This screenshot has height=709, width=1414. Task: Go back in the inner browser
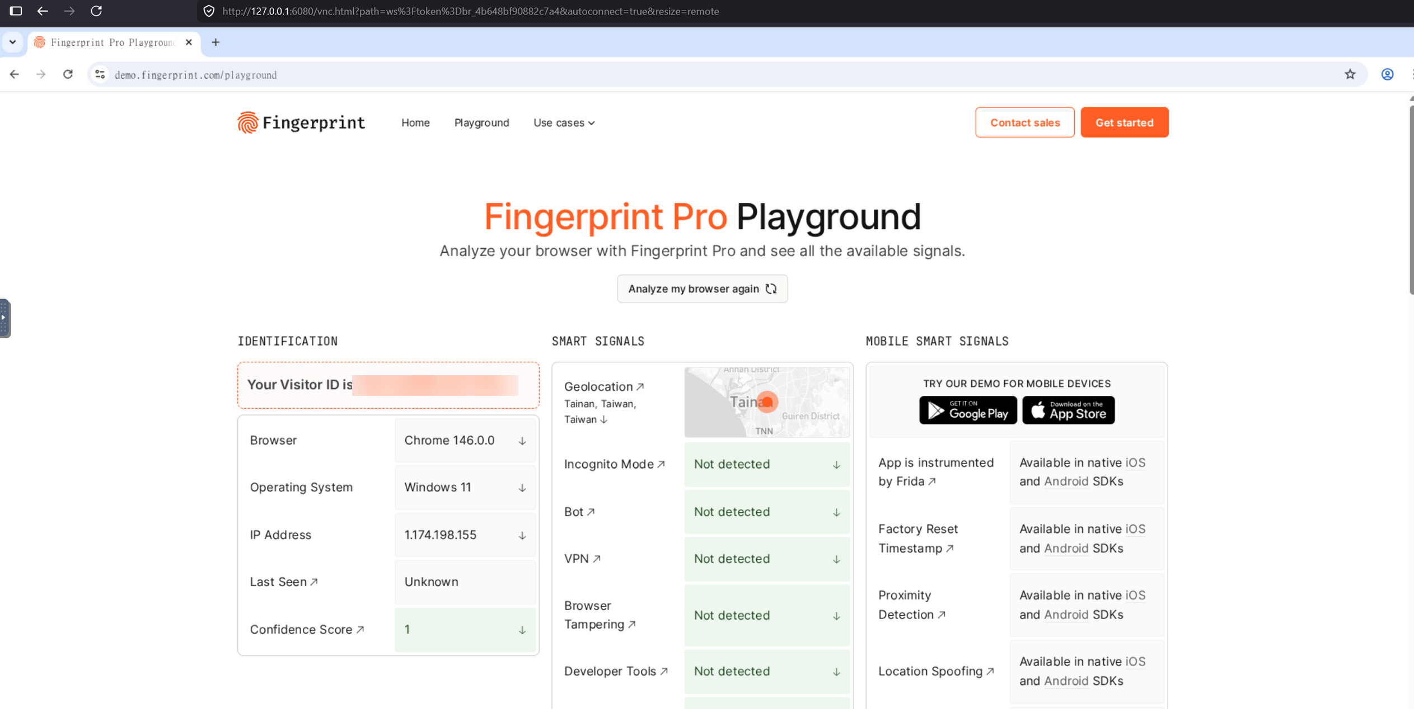coord(15,74)
